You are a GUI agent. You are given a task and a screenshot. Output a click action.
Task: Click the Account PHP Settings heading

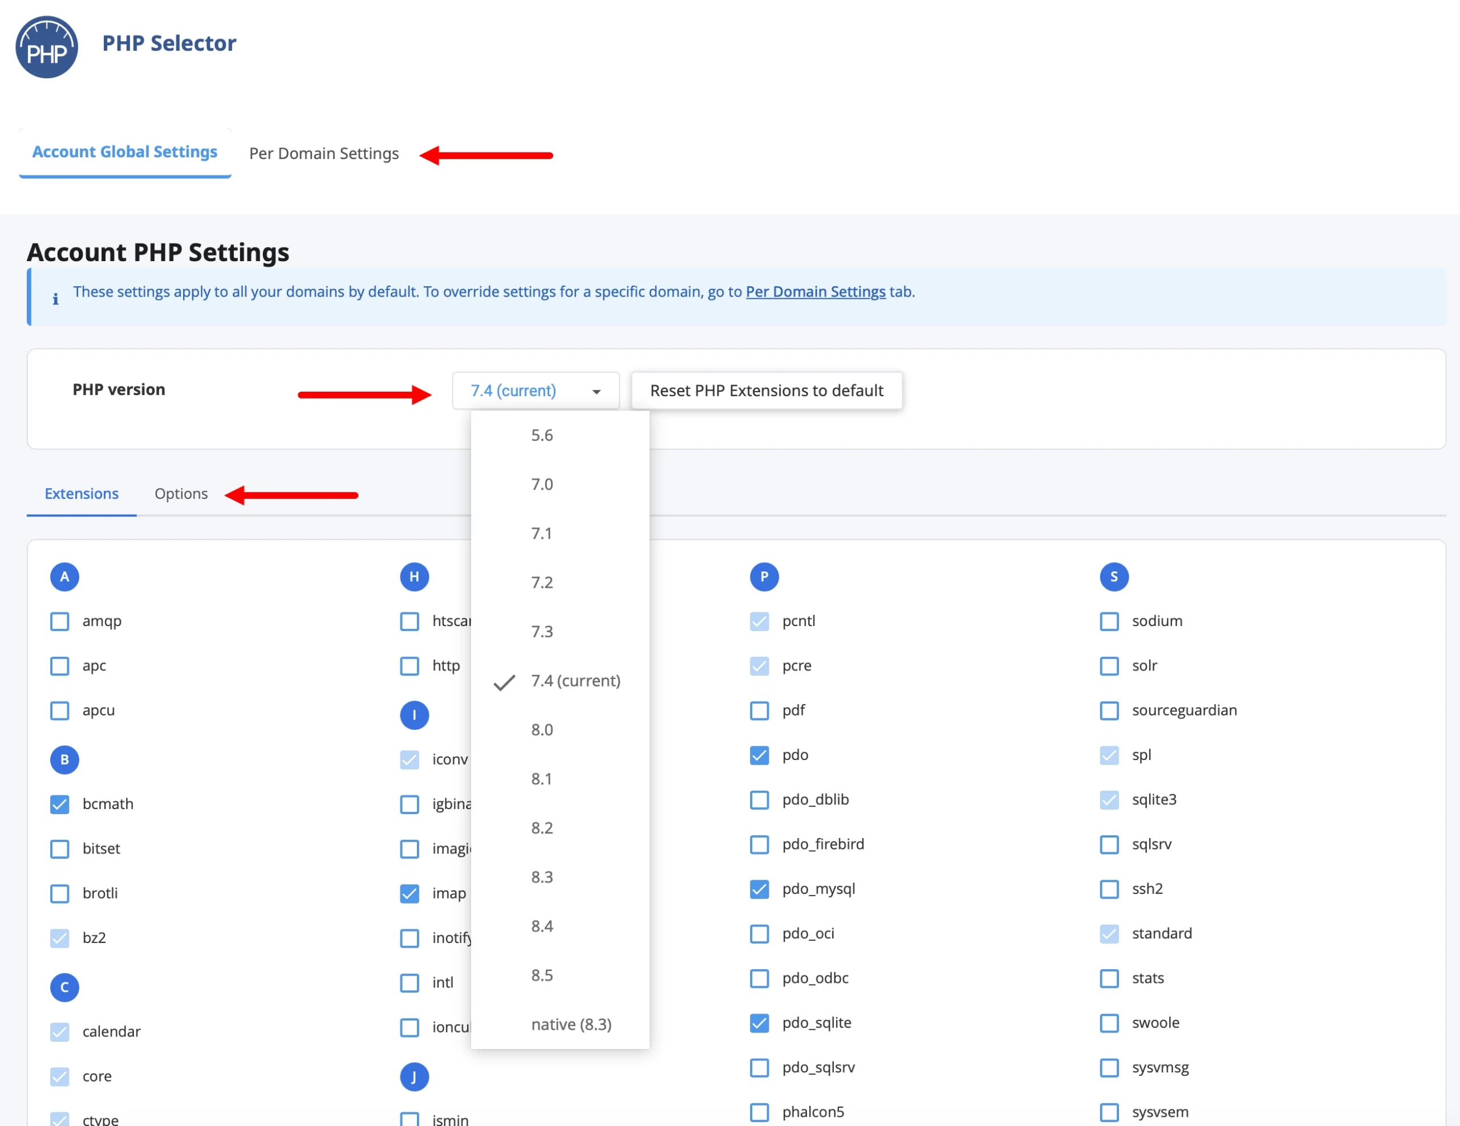tap(159, 252)
